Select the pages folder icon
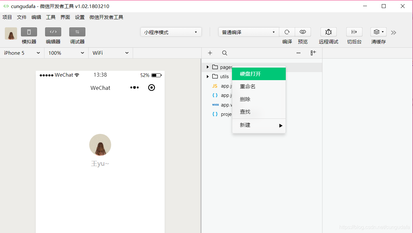This screenshot has width=413, height=233. (x=215, y=67)
